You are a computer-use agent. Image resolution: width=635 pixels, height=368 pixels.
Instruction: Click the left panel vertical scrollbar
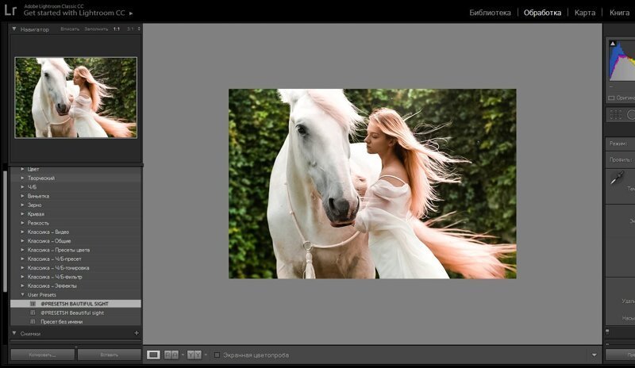click(x=5, y=231)
